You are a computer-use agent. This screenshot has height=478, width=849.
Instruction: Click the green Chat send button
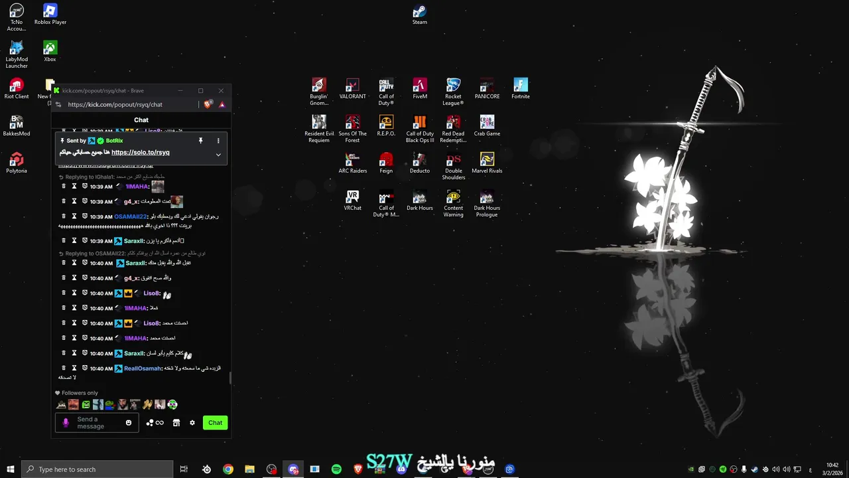(x=215, y=423)
